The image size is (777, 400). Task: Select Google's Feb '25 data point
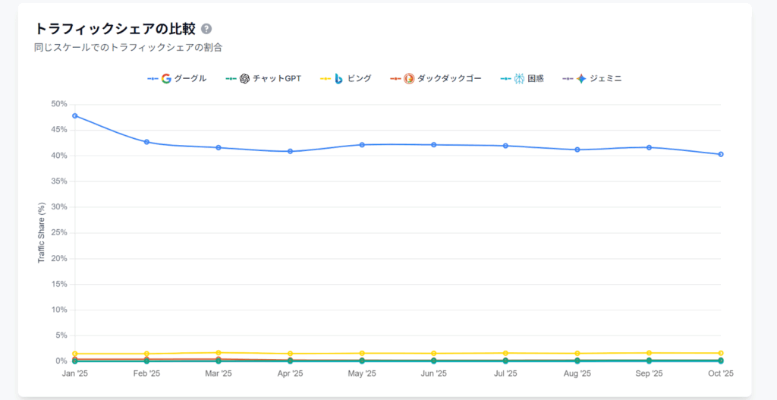point(146,142)
